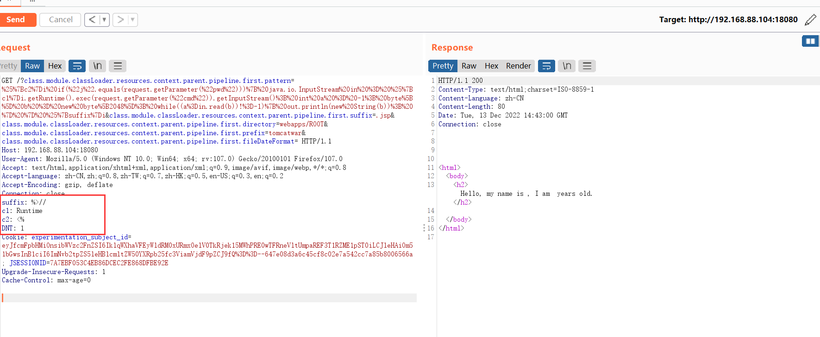This screenshot has height=337, width=820.
Task: Grab the panel divider handle dots
Action: pos(424,228)
